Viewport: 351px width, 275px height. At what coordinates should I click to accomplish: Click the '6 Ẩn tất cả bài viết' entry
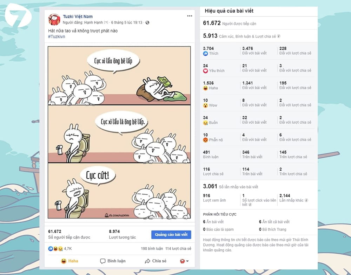(x=274, y=222)
